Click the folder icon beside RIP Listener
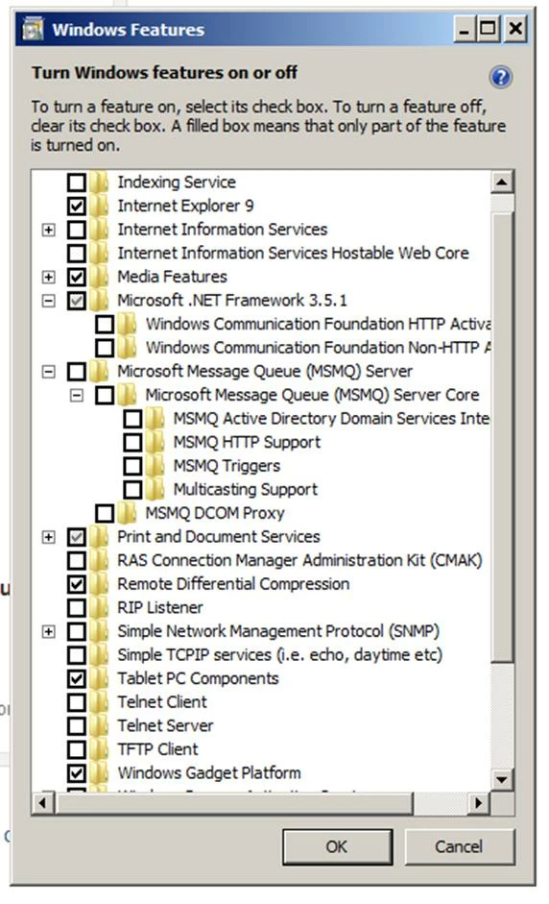 (99, 608)
